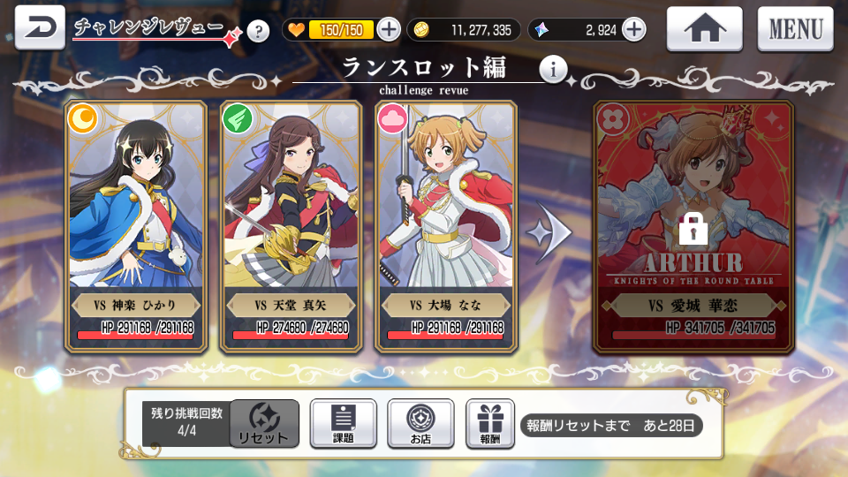Select the VS 神楽 ひかり stage card
This screenshot has height=477, width=848.
point(136,227)
